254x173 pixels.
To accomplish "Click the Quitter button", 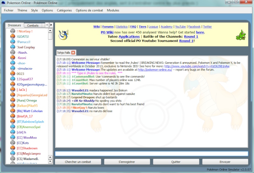I will (176, 162).
